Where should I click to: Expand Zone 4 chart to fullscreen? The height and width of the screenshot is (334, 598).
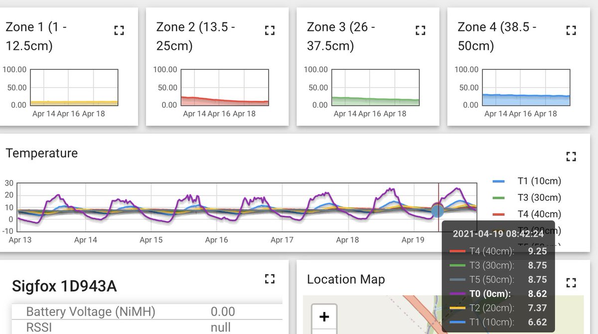tap(571, 30)
